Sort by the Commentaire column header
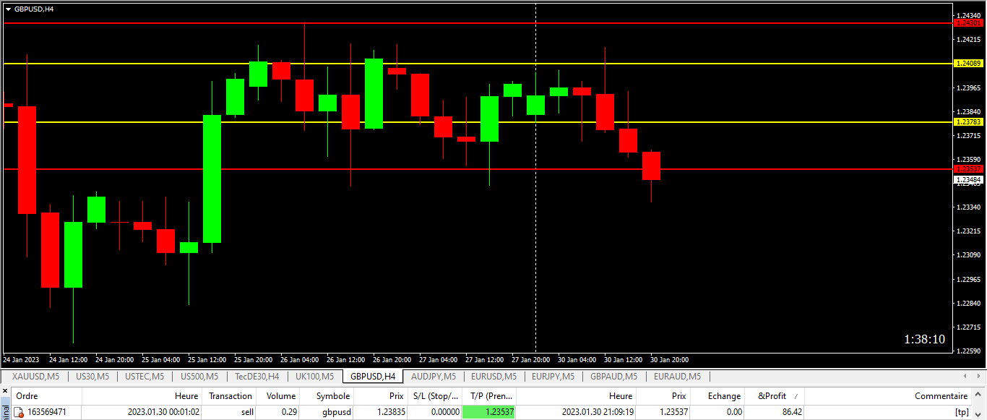 pos(889,396)
